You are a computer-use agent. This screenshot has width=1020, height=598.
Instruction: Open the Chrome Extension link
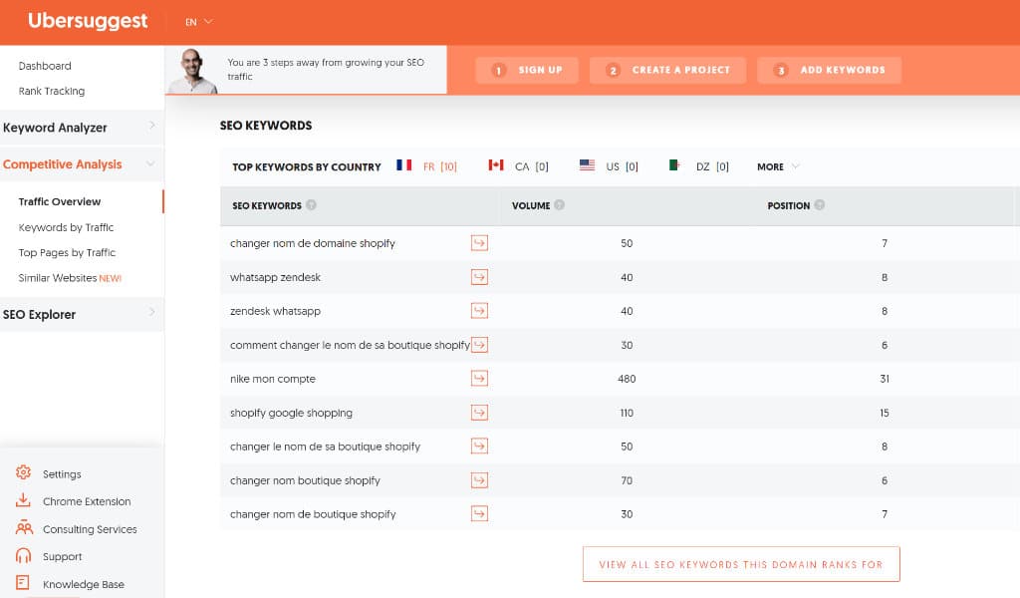tap(87, 501)
